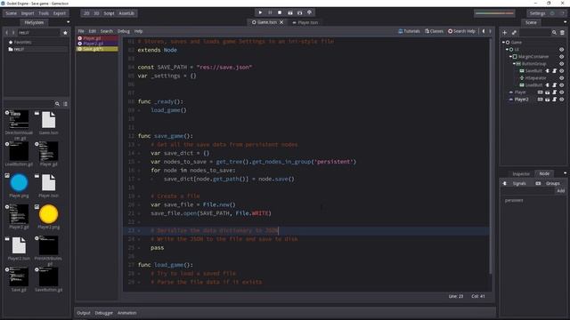Toggle visibility of Player2 node
The image size is (570, 320).
[x=562, y=100]
